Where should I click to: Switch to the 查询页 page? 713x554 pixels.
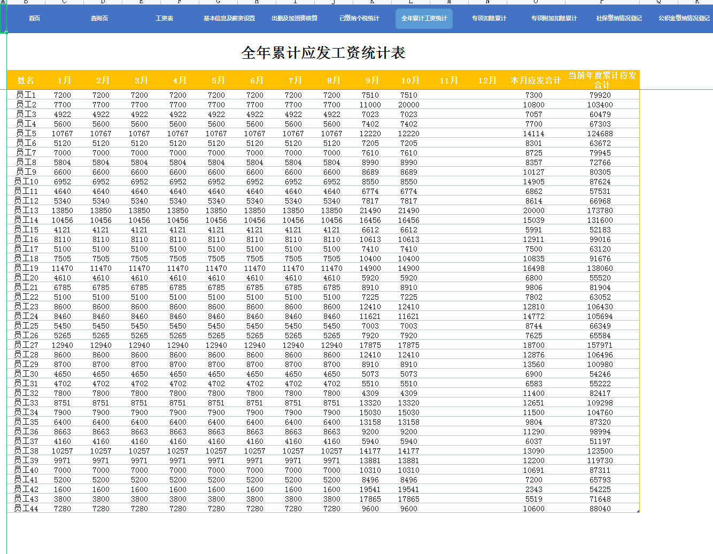99,18
